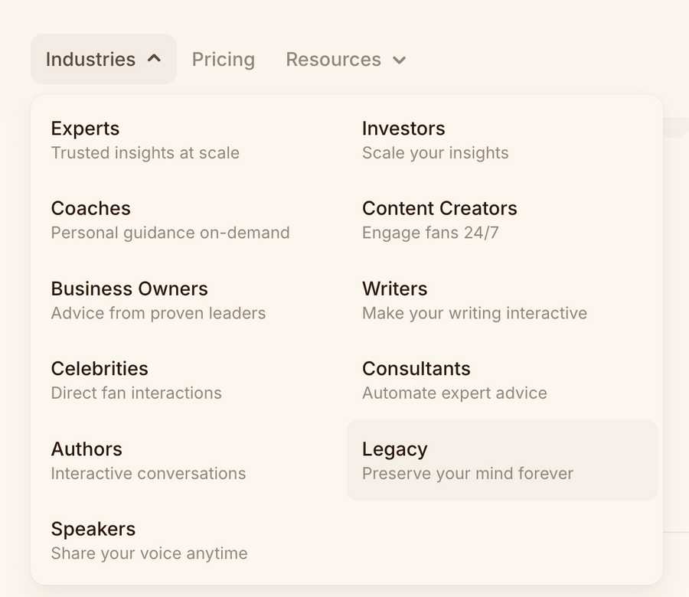Click 'Engage fans 24/7' tagline
The image size is (689, 597).
431,233
